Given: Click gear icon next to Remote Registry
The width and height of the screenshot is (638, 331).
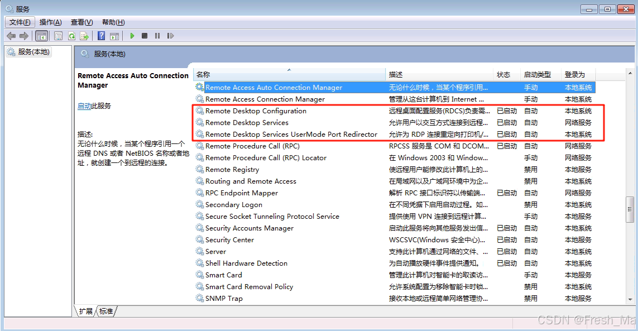Looking at the screenshot, I should pyautogui.click(x=199, y=169).
